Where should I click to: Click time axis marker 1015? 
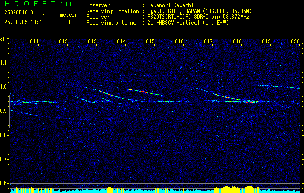149,41
